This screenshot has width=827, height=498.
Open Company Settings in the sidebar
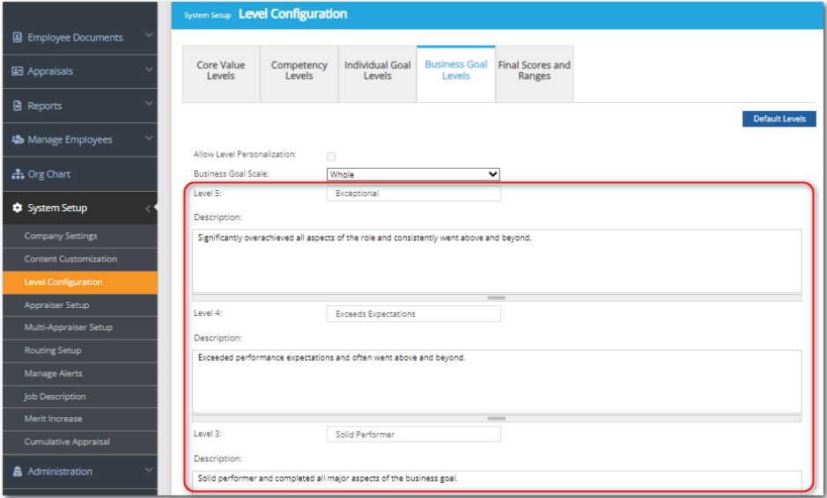pos(61,236)
